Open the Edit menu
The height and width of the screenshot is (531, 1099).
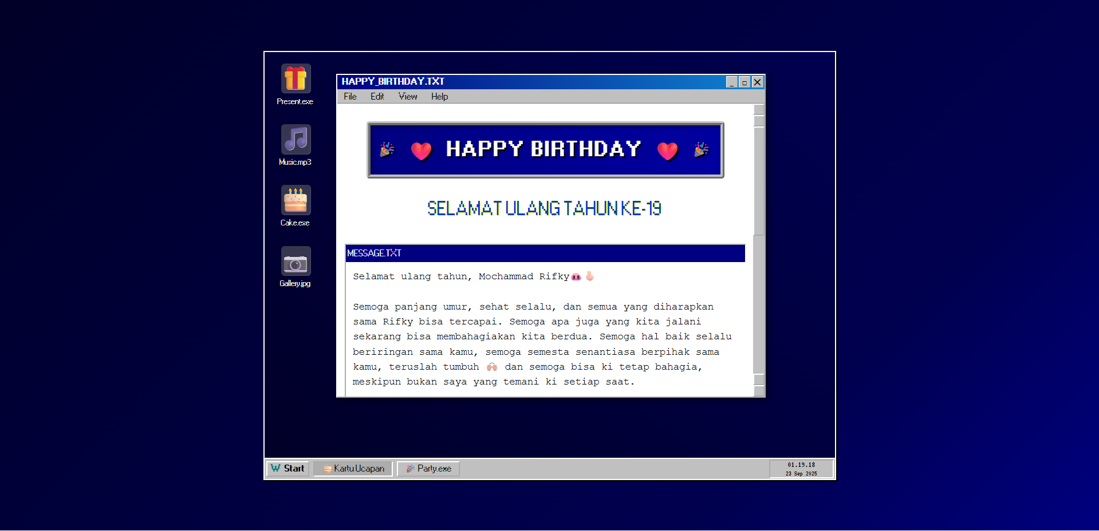coord(377,97)
